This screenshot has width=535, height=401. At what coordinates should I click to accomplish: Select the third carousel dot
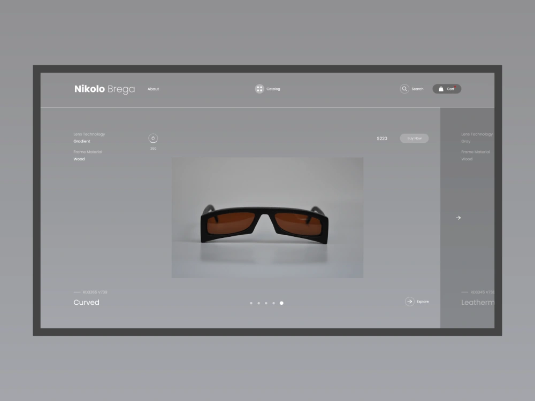pyautogui.click(x=266, y=303)
